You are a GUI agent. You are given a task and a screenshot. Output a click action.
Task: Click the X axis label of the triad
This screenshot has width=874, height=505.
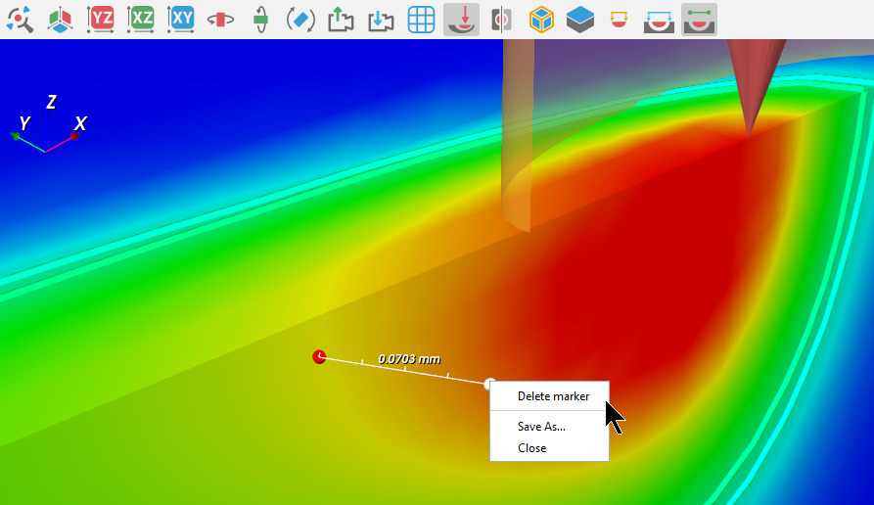coord(80,123)
